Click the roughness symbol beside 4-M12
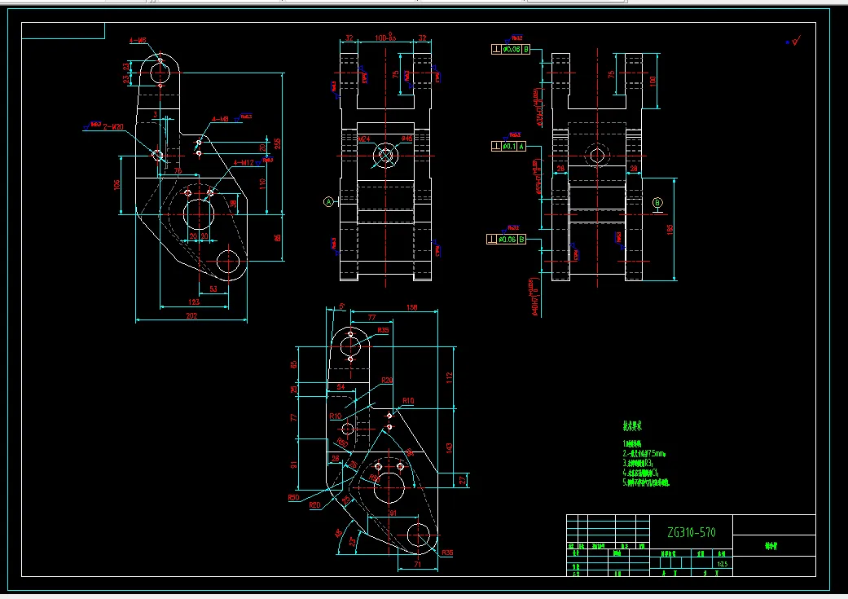The width and height of the screenshot is (848, 599). click(x=265, y=161)
